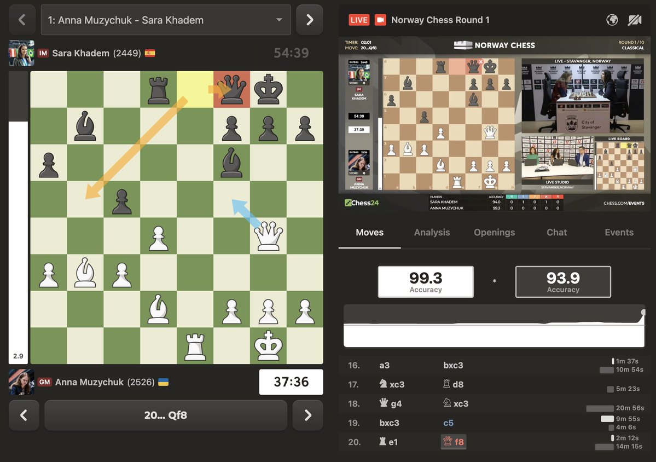This screenshot has width=656, height=462.
Task: Open the globe language icon
Action: pyautogui.click(x=612, y=20)
